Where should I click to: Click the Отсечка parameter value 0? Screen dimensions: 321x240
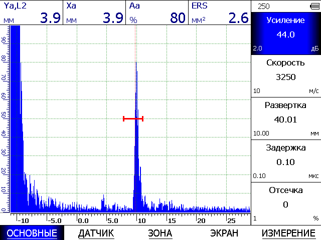285,204
